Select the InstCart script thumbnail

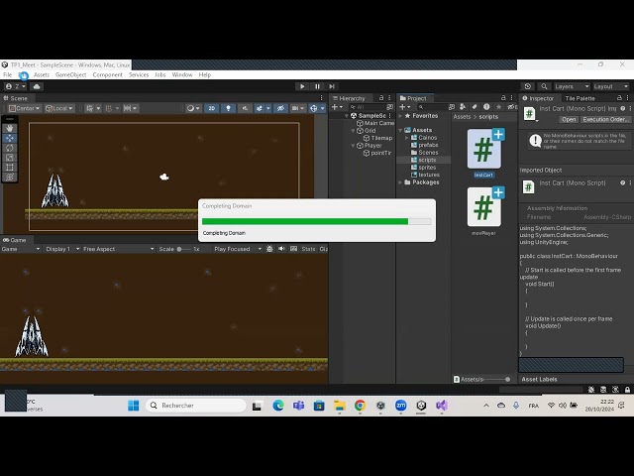pyautogui.click(x=483, y=149)
